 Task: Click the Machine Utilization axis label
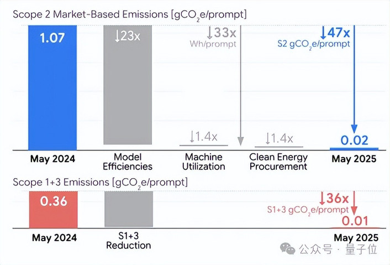point(204,162)
